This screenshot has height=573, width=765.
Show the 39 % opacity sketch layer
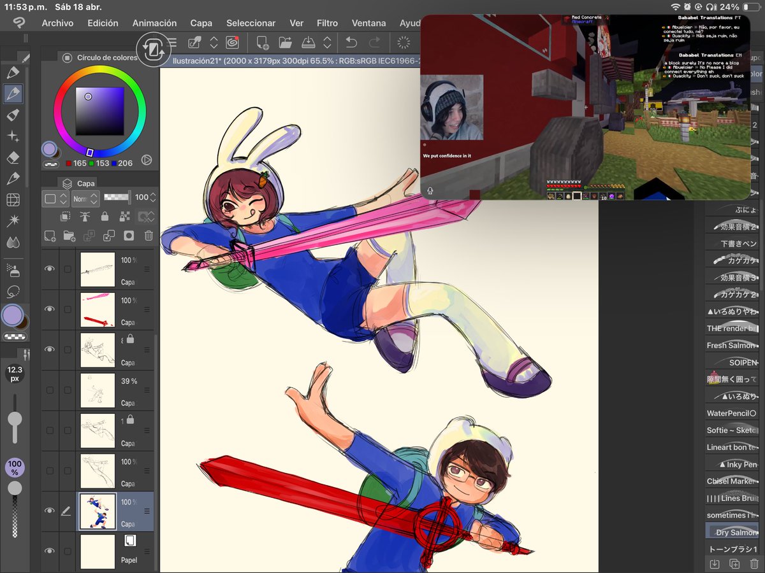pyautogui.click(x=50, y=390)
